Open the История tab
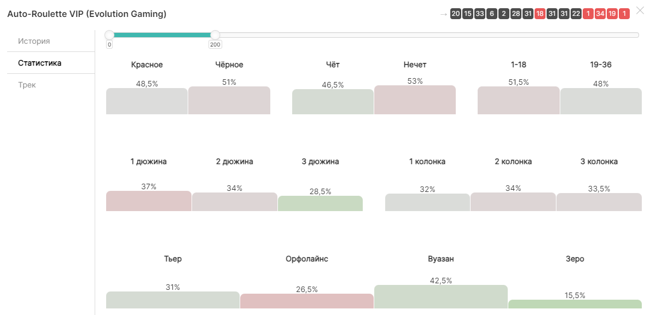 click(34, 41)
